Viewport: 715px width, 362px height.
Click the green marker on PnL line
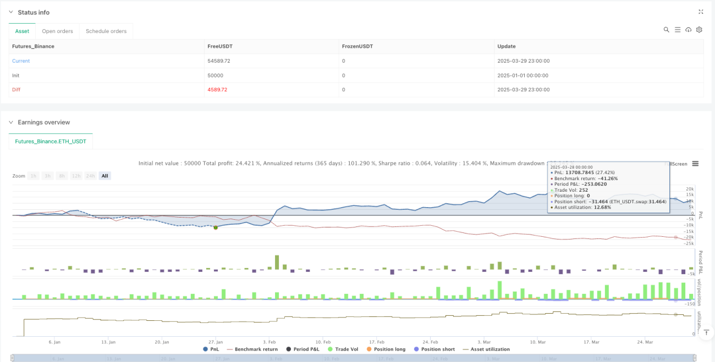[216, 227]
